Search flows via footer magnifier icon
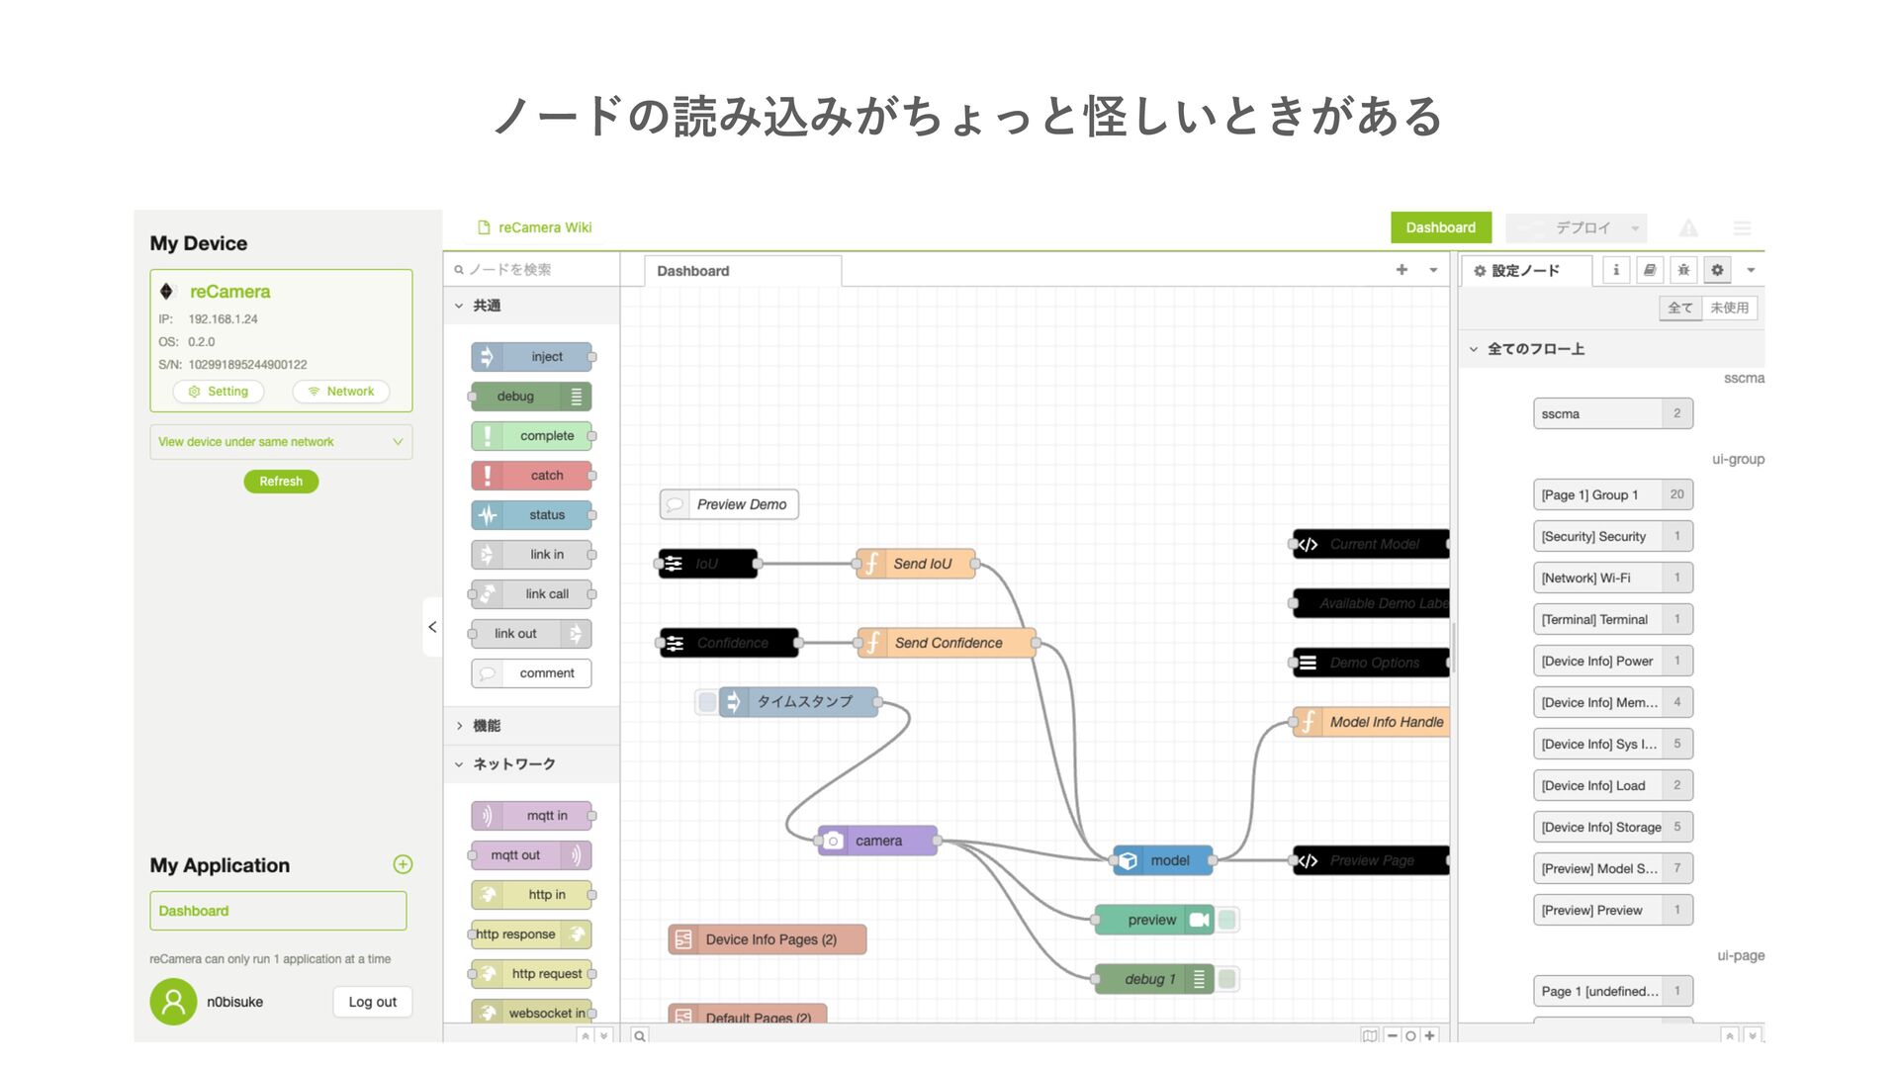The height and width of the screenshot is (1068, 1899). (x=640, y=1035)
